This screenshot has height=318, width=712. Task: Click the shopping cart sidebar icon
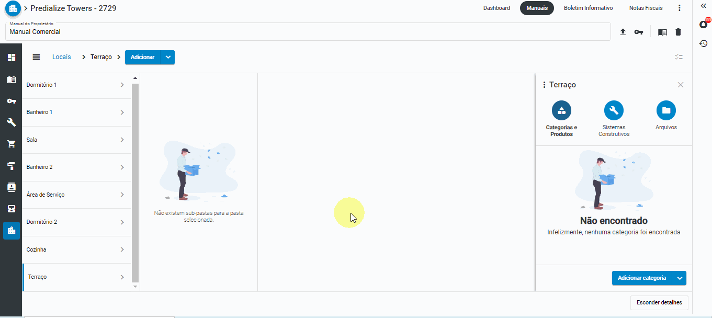point(11,144)
